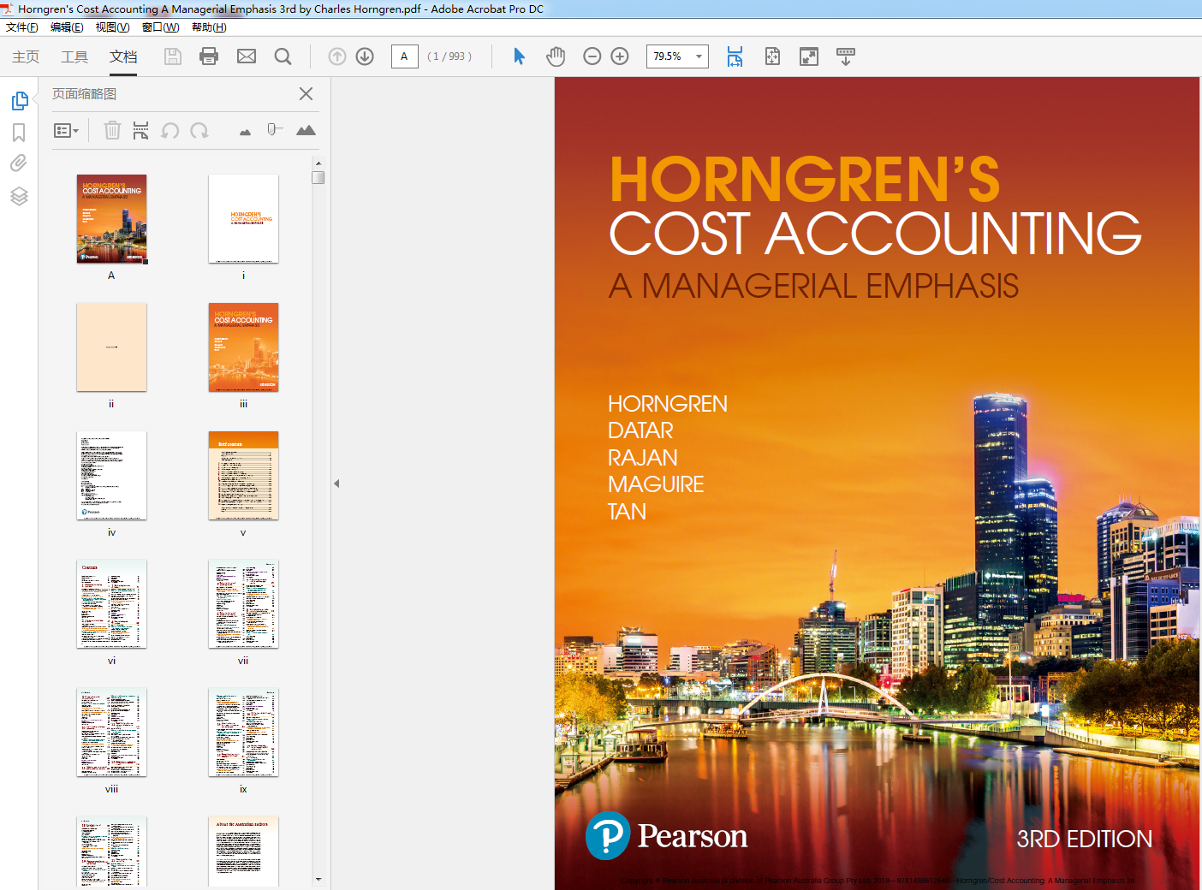
Task: Select page ix thumbnail
Action: 243,733
